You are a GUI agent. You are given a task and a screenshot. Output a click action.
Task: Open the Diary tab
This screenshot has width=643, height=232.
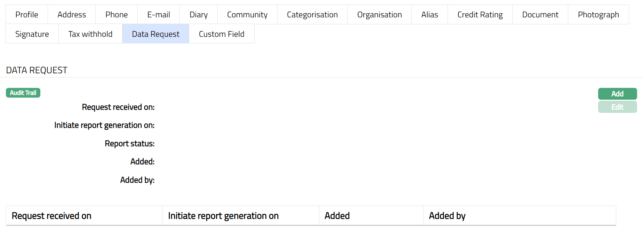pyautogui.click(x=199, y=15)
